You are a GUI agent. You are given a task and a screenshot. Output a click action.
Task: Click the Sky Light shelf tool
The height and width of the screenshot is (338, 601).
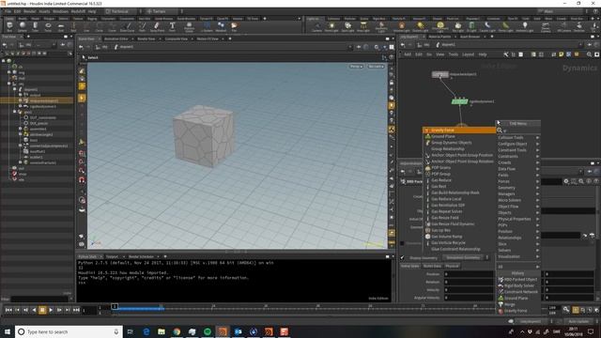click(x=457, y=26)
